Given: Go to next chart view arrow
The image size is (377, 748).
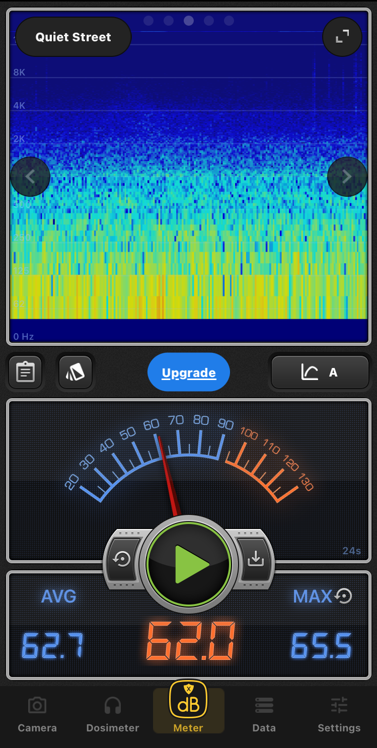Looking at the screenshot, I should point(347,177).
